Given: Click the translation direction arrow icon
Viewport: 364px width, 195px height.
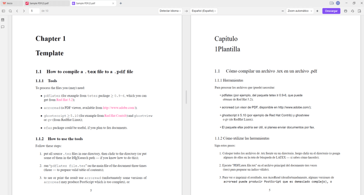Looking at the screenshot, I should click(x=186, y=11).
